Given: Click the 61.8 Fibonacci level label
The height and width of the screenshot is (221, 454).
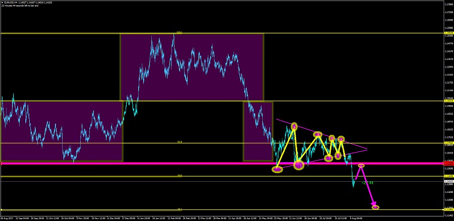Looking at the screenshot, I should (x=179, y=142).
